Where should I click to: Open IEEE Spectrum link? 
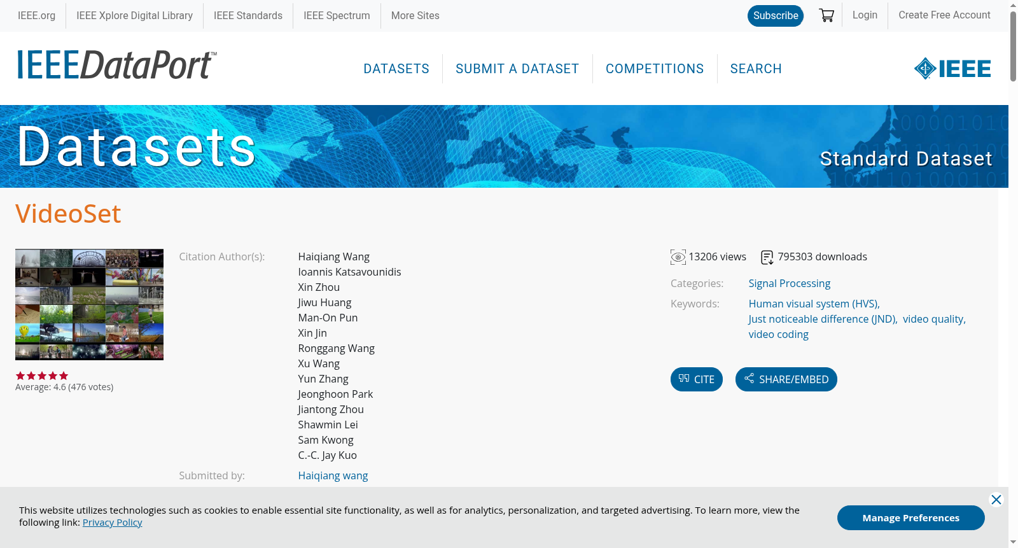pyautogui.click(x=337, y=15)
